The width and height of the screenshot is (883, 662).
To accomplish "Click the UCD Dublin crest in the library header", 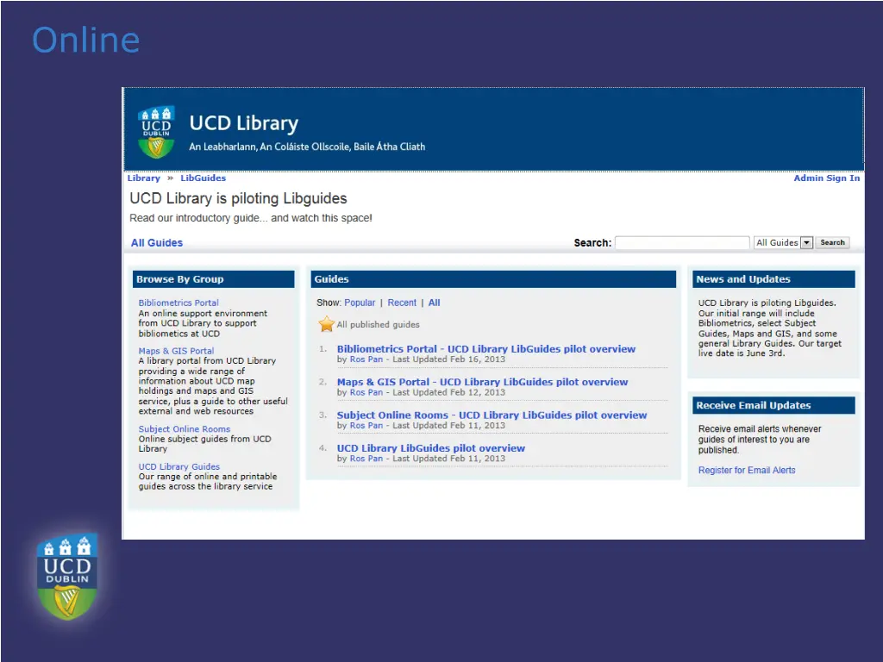I will point(156,132).
